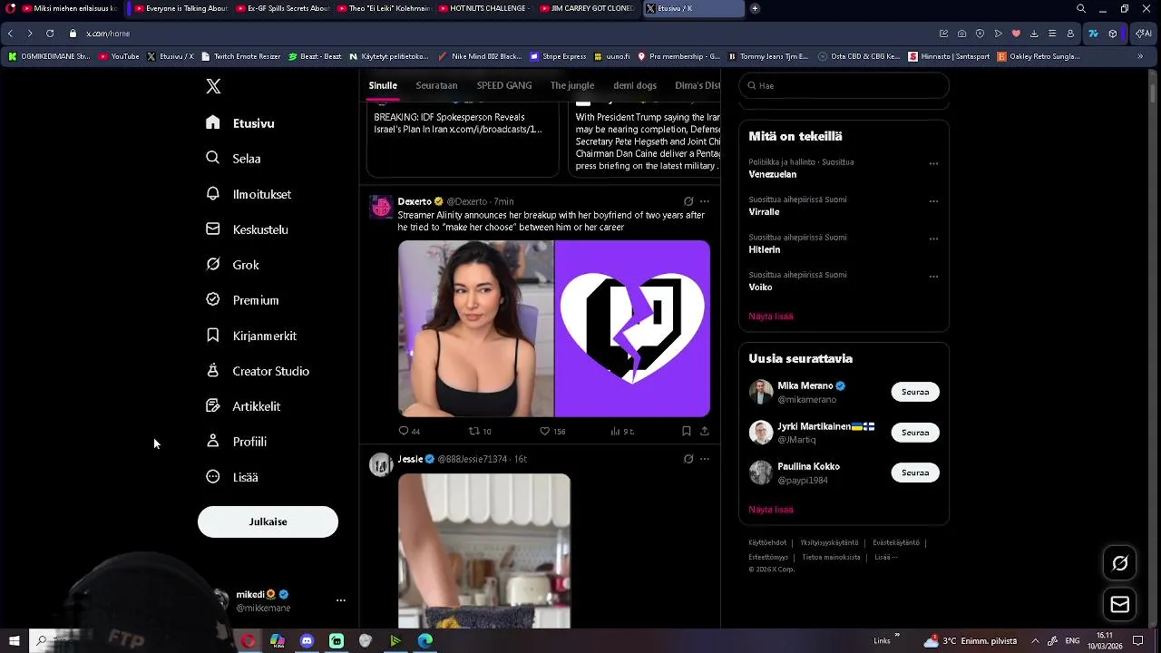
Task: Open Etusivu home in sidebar
Action: click(x=240, y=123)
